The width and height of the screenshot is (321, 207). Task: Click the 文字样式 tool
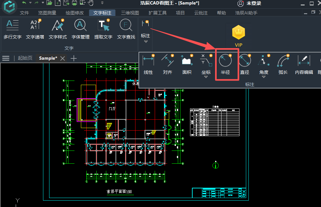tap(58, 29)
